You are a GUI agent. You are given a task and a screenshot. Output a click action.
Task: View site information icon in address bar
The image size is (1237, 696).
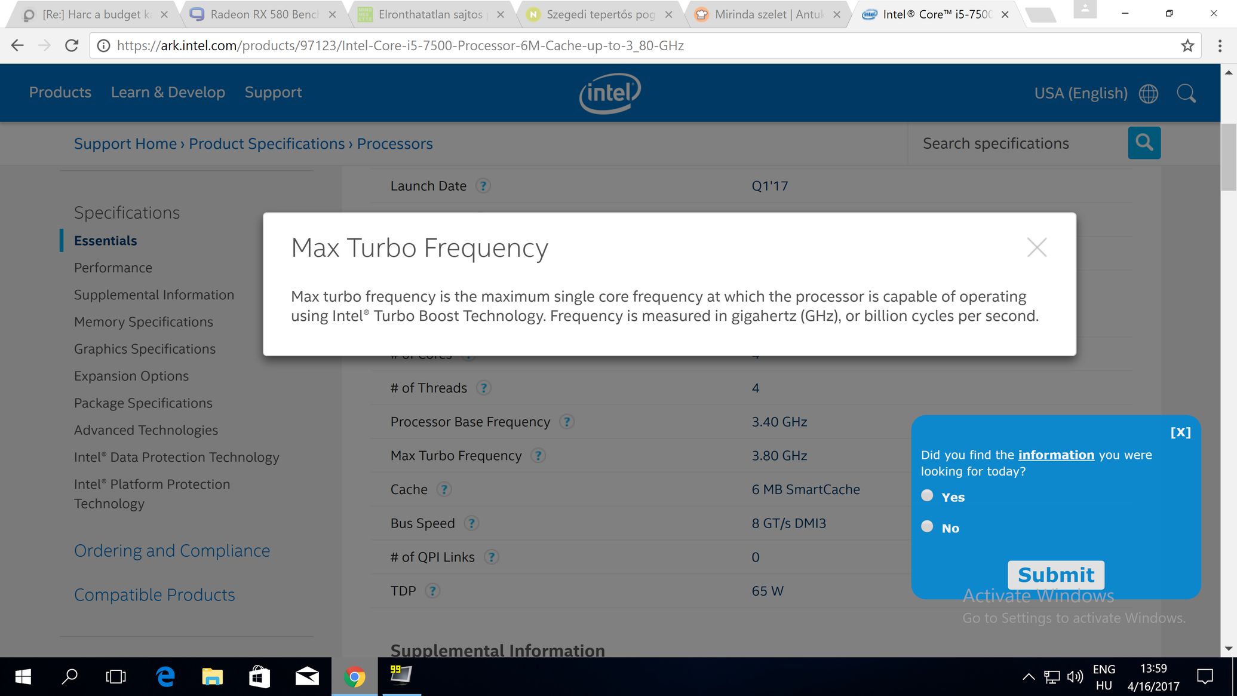click(103, 45)
